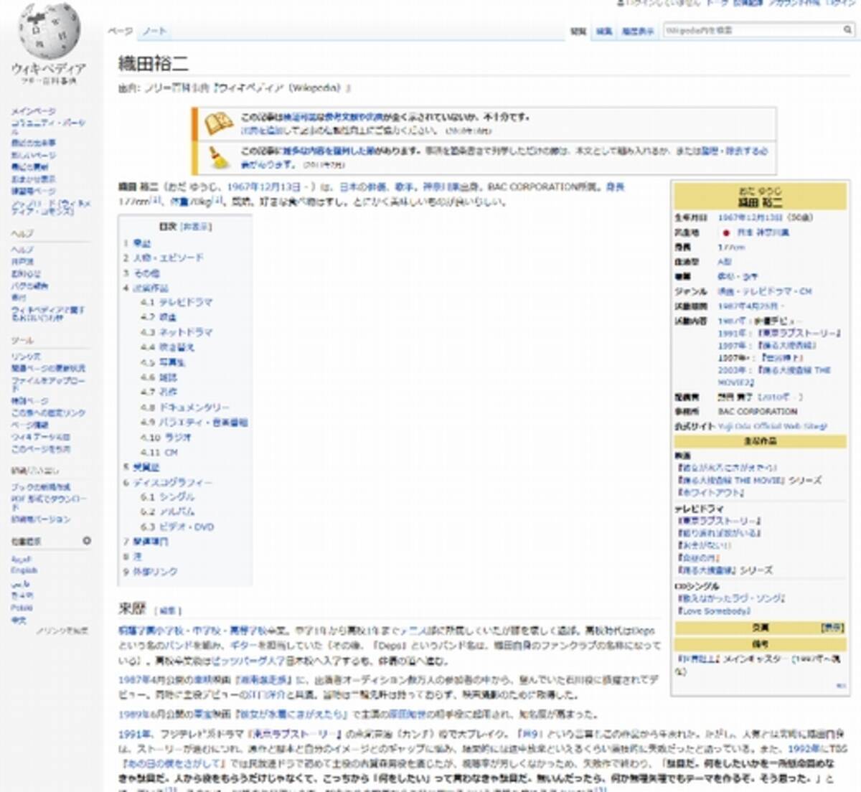Click the broom icon in cleanup notice
Image resolution: width=861 pixels, height=792 pixels.
pyautogui.click(x=217, y=157)
